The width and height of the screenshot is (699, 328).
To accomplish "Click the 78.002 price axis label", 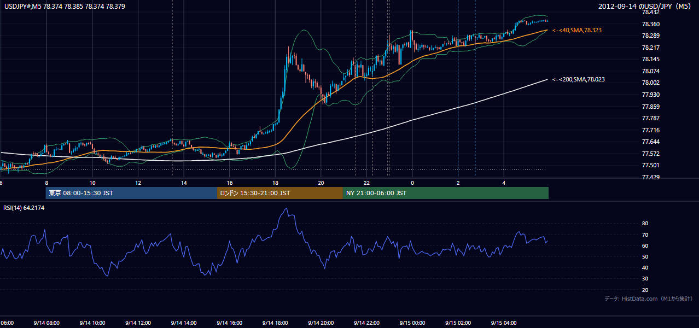I will pyautogui.click(x=650, y=83).
